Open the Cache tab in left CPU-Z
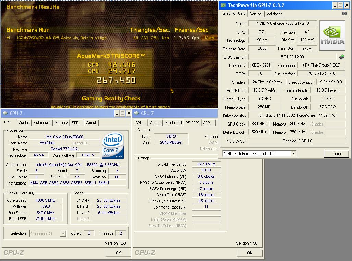352x261 pixels. 24,123
